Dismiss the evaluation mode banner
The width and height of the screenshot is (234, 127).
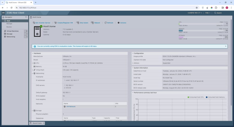pyautogui.click(x=226, y=46)
